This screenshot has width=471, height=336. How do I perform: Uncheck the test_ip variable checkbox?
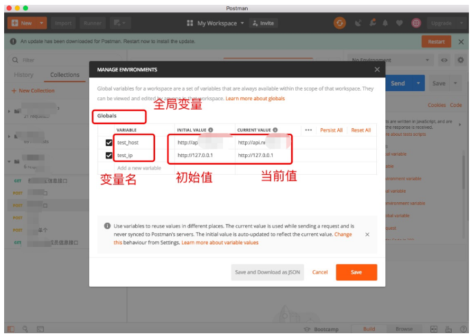click(108, 156)
